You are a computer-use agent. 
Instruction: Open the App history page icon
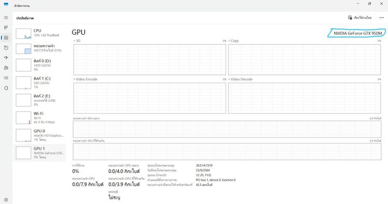(x=6, y=48)
